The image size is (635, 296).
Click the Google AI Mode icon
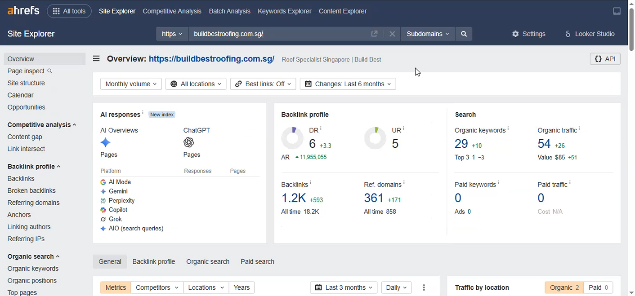[103, 182]
